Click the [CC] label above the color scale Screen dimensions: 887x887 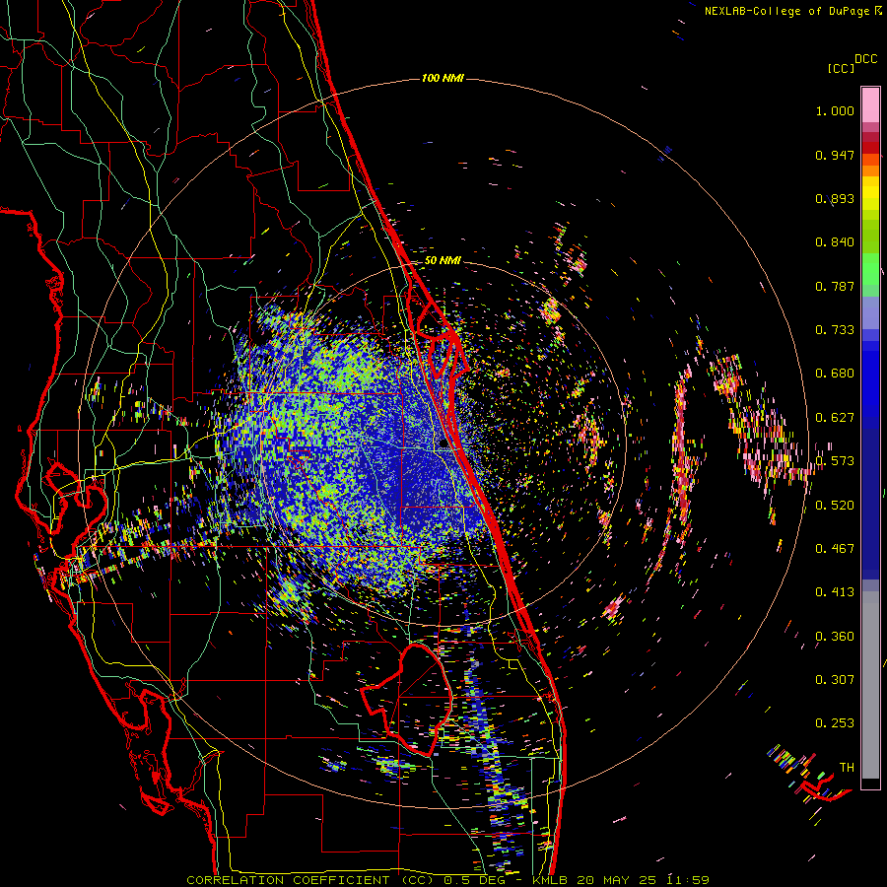pos(841,68)
